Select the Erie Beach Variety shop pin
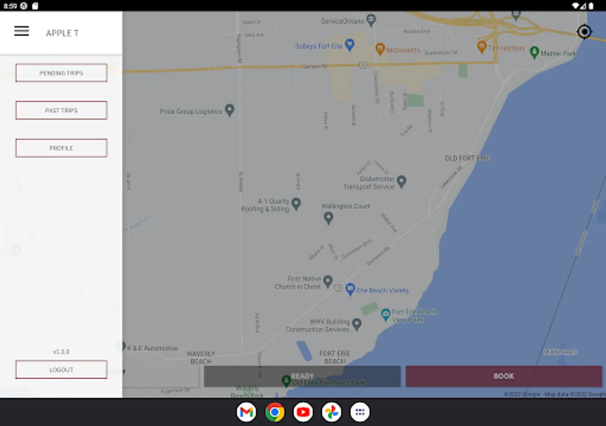Screen dimensions: 606x426 [x=350, y=289]
